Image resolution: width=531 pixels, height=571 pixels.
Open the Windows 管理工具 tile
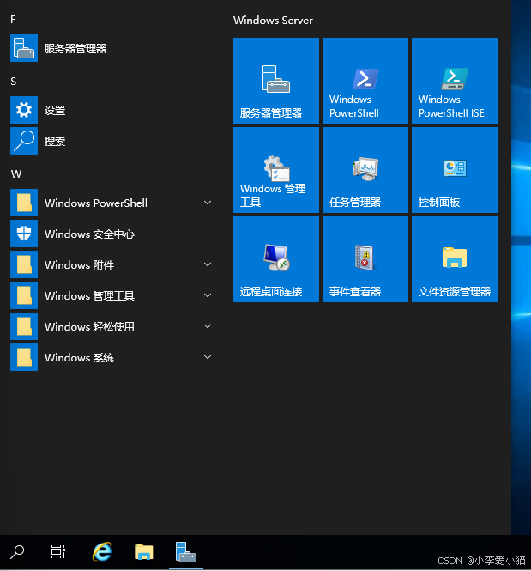pos(276,170)
